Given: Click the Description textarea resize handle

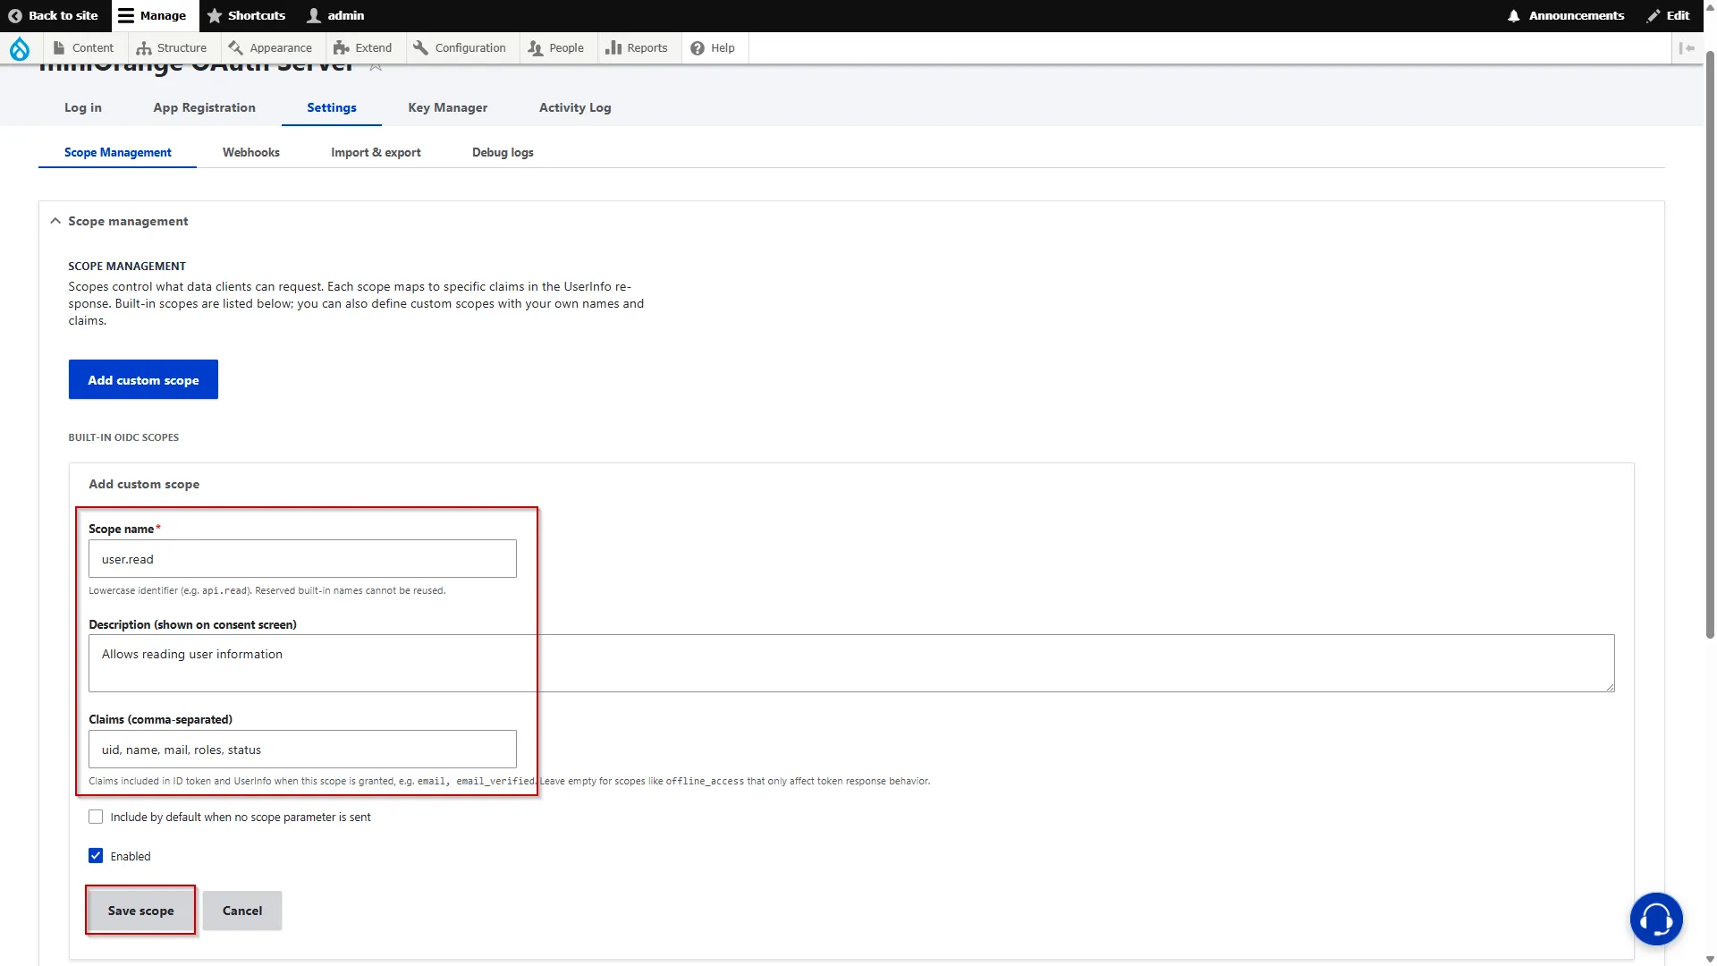Looking at the screenshot, I should coord(1609,686).
